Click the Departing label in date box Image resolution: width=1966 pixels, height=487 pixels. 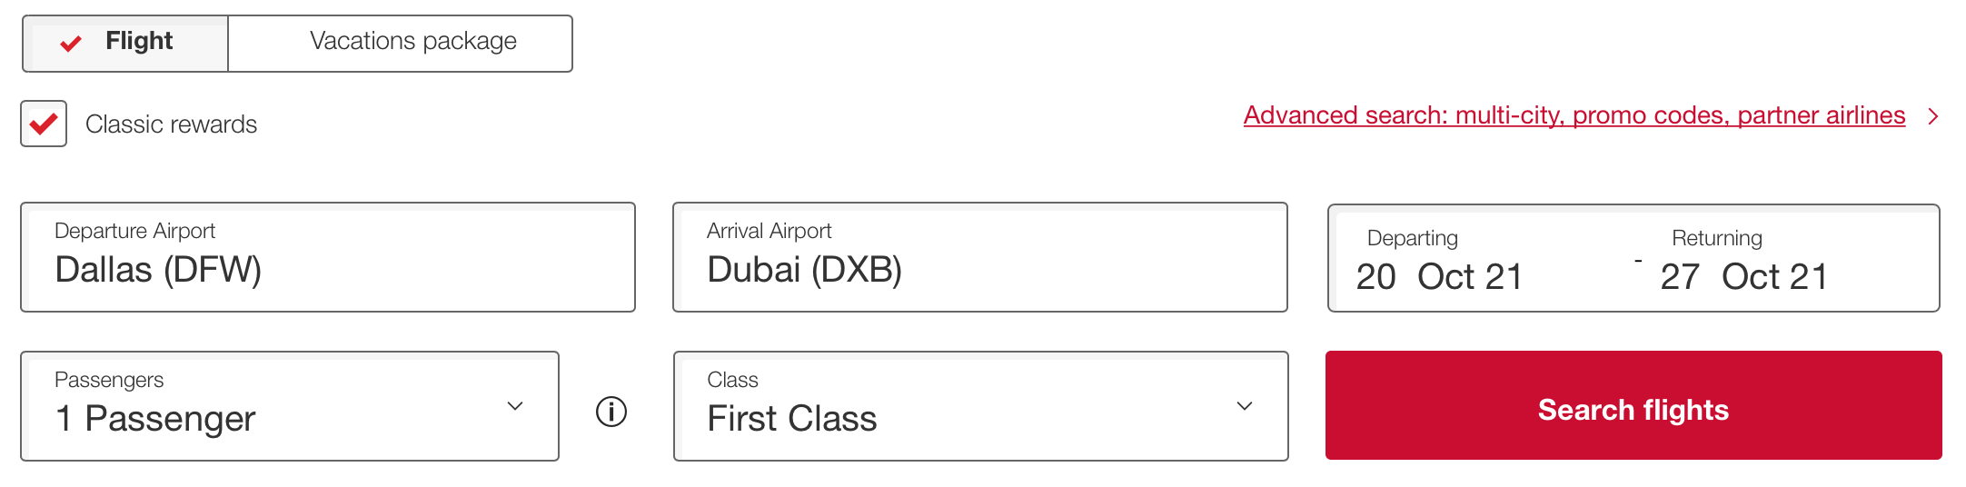1412,238
